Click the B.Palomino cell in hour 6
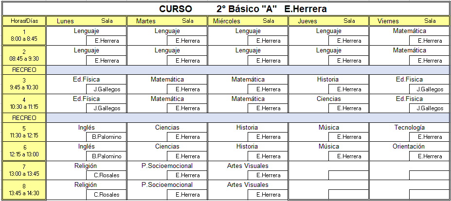This screenshot has height=201, width=451. tap(107, 156)
